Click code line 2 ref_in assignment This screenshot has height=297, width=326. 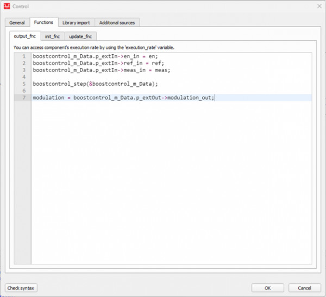(x=98, y=63)
